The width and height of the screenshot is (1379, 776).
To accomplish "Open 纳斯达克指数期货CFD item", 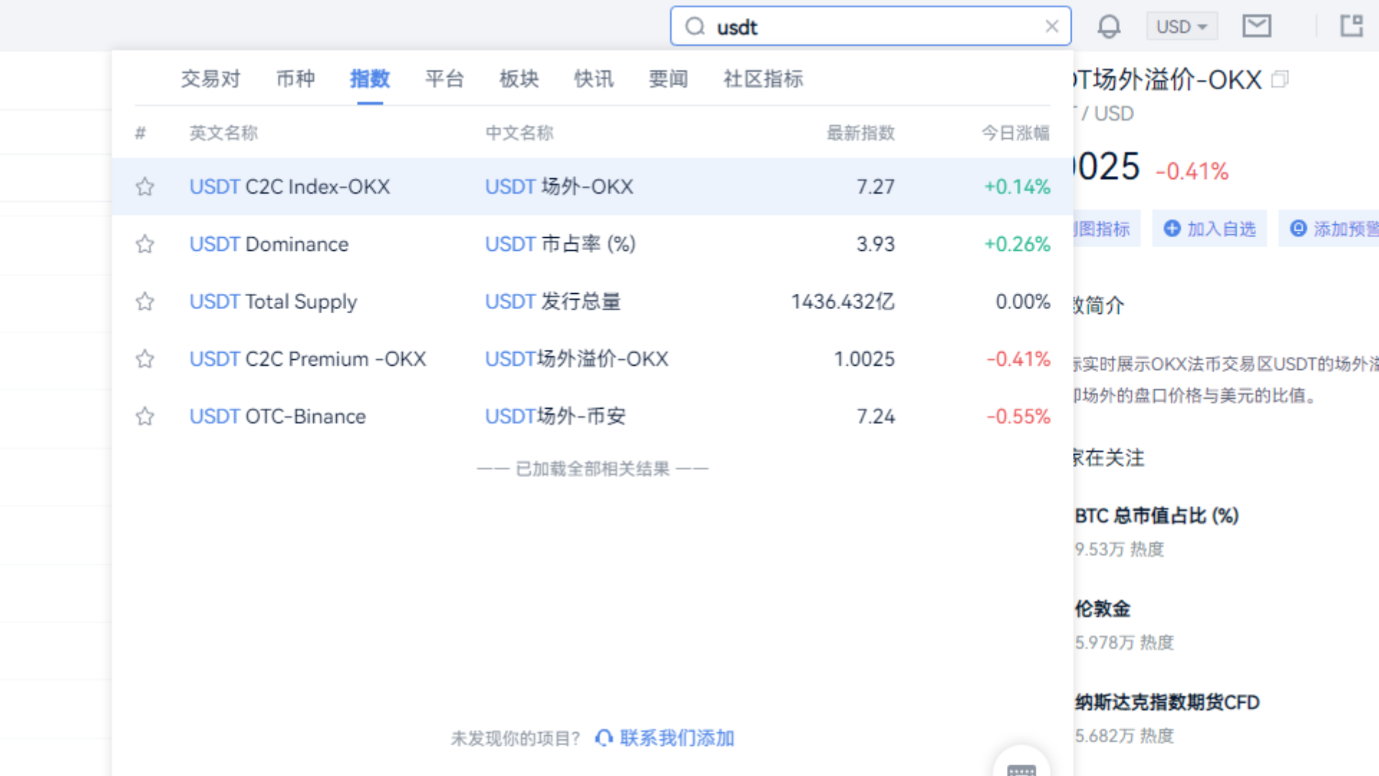I will [1167, 702].
